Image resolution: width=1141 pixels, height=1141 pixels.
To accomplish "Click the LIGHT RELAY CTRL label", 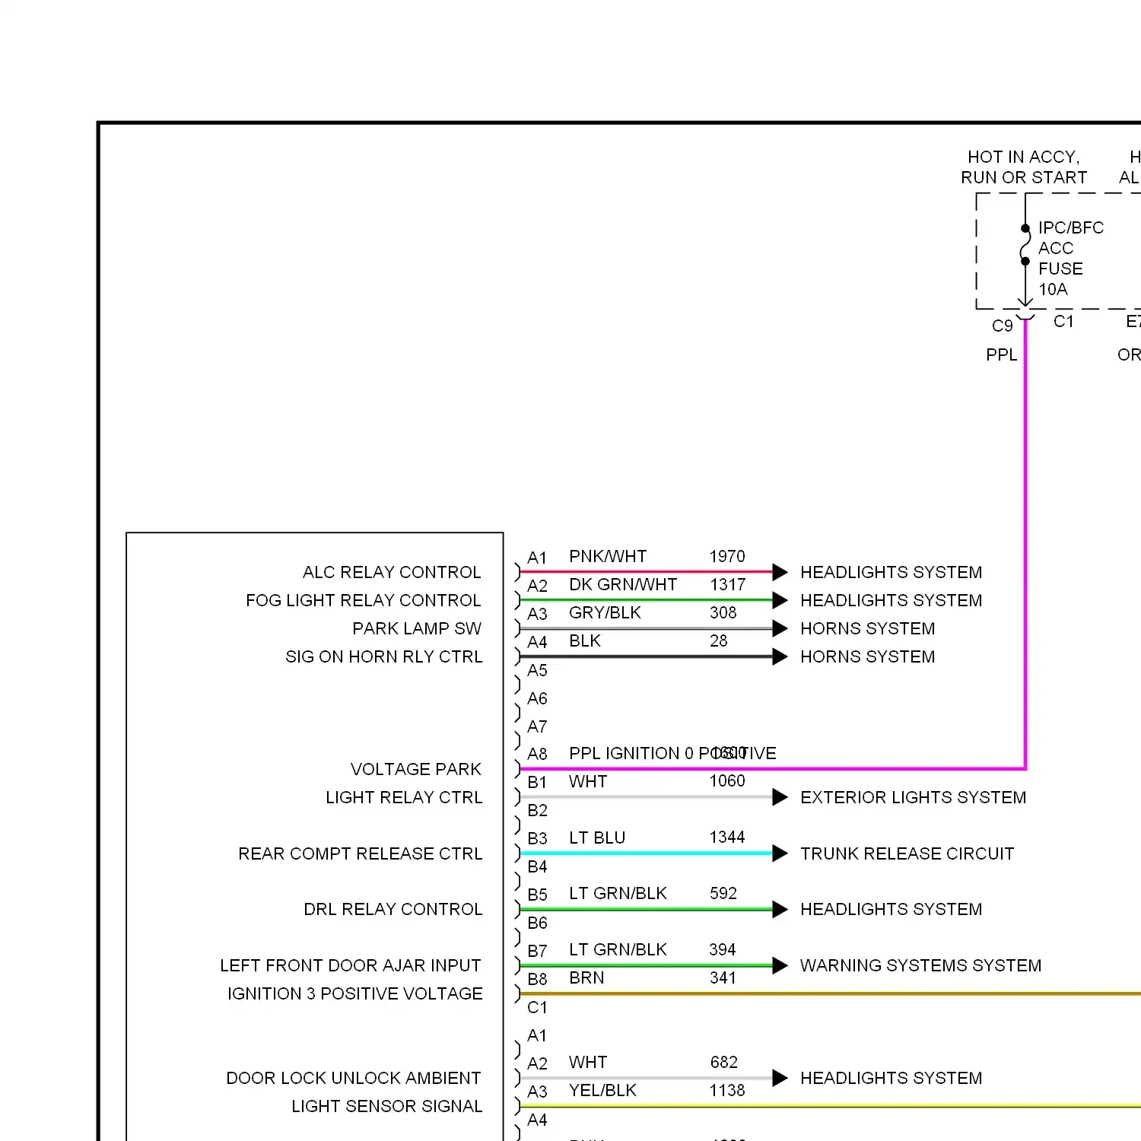I will pyautogui.click(x=404, y=797).
